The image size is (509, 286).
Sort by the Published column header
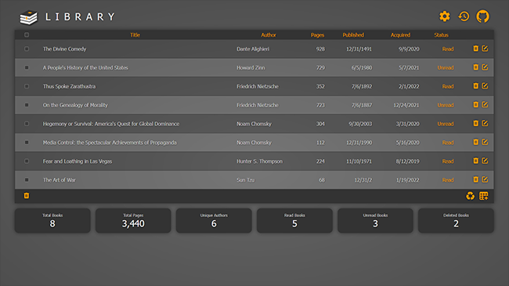click(x=353, y=34)
